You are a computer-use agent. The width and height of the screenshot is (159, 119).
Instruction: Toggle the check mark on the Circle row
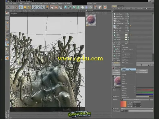pos(128,37)
